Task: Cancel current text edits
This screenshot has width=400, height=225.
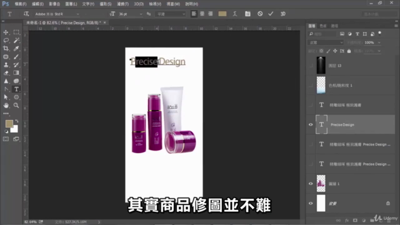Action: 260,14
